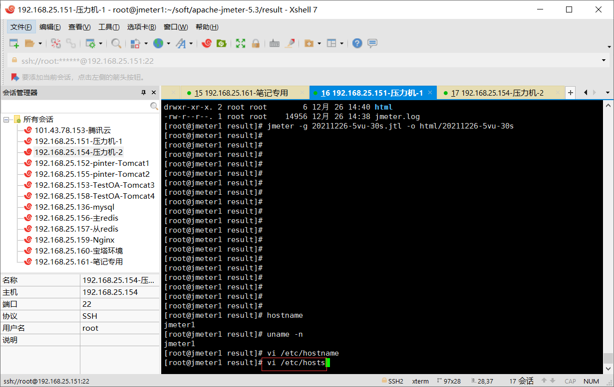Launch Xftp green toolbar icon

[221, 43]
